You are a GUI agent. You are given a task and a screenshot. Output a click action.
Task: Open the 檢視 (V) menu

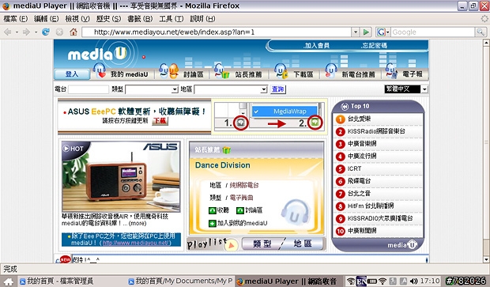pos(77,19)
